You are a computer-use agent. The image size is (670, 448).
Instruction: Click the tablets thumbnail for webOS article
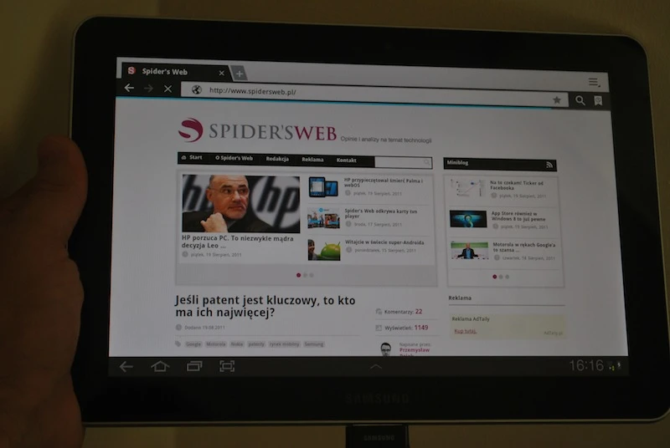click(323, 187)
